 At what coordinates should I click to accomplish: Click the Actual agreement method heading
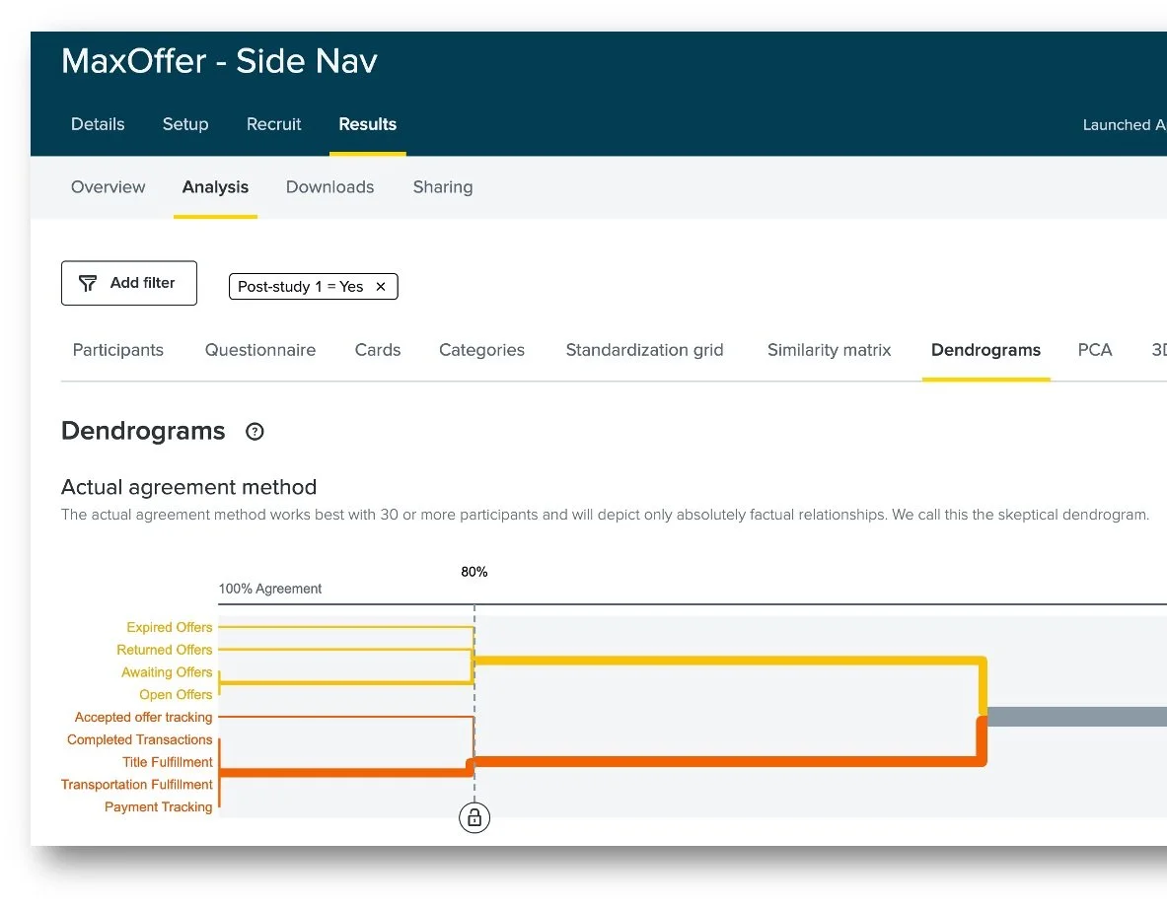pos(189,487)
